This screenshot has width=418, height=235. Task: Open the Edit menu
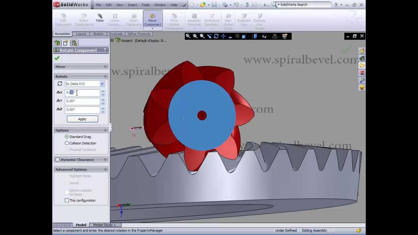(x=108, y=5)
